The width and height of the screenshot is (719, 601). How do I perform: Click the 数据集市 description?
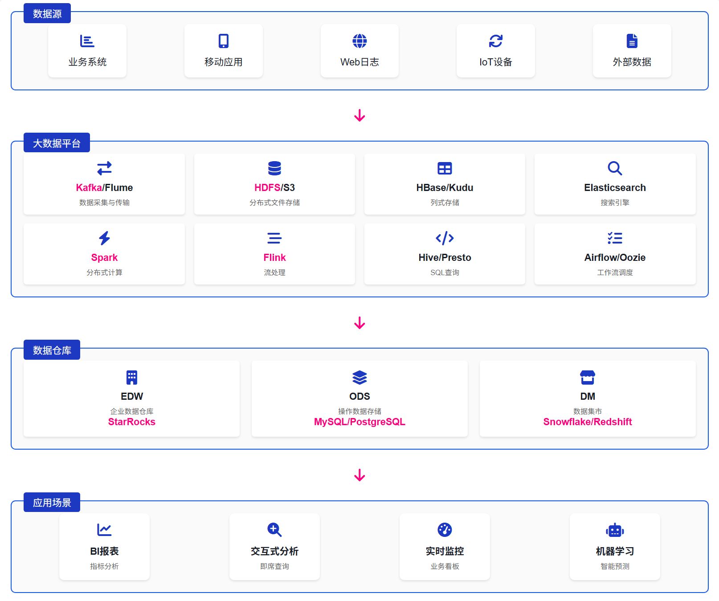[x=588, y=411]
